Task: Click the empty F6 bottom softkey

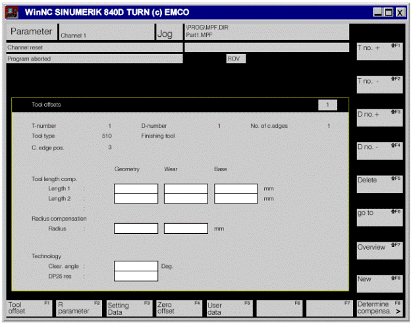Action: (279, 308)
